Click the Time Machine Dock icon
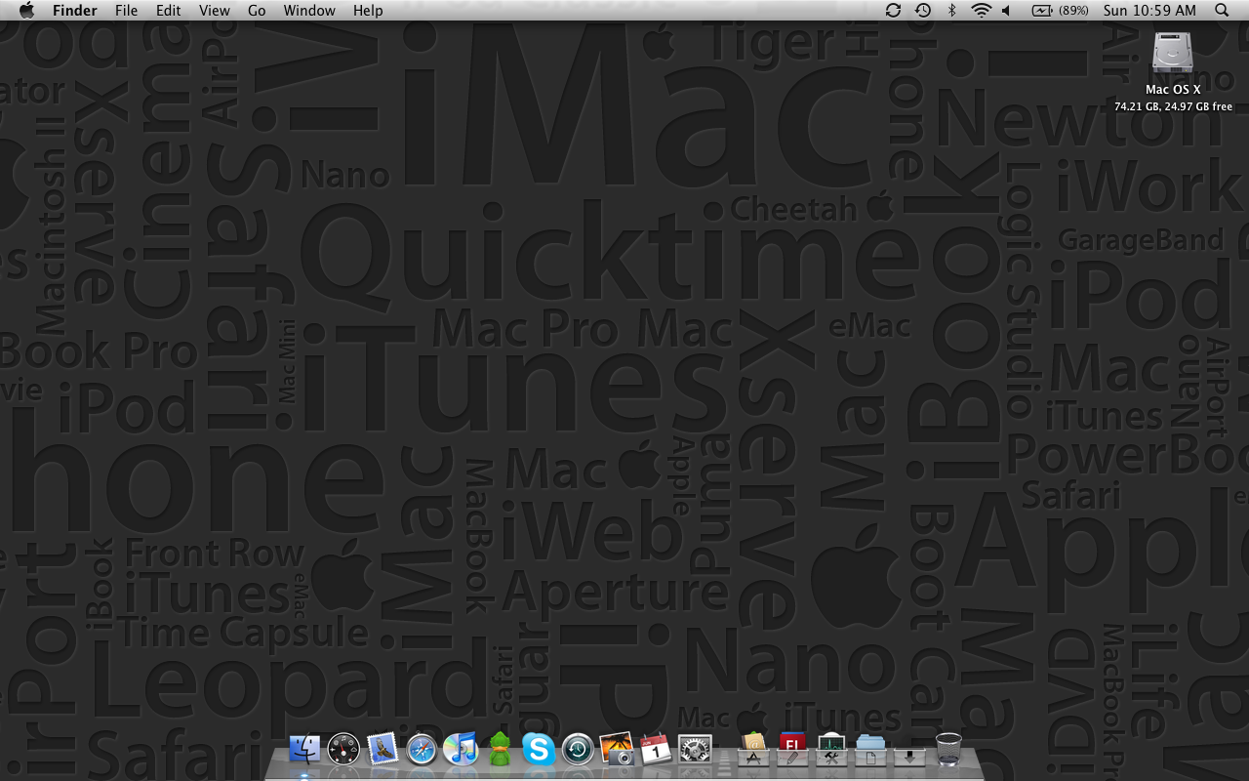This screenshot has width=1249, height=781. 578,750
